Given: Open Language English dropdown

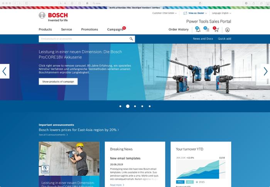Looking at the screenshot, I should [x=221, y=13].
